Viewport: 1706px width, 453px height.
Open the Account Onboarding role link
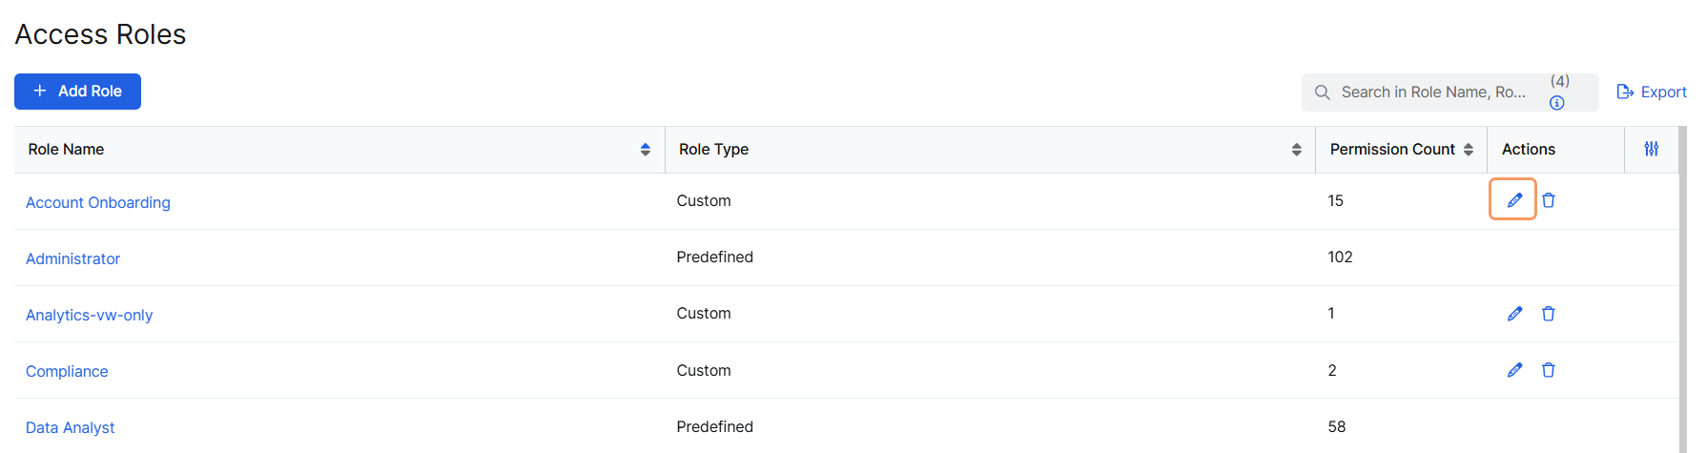tap(98, 202)
